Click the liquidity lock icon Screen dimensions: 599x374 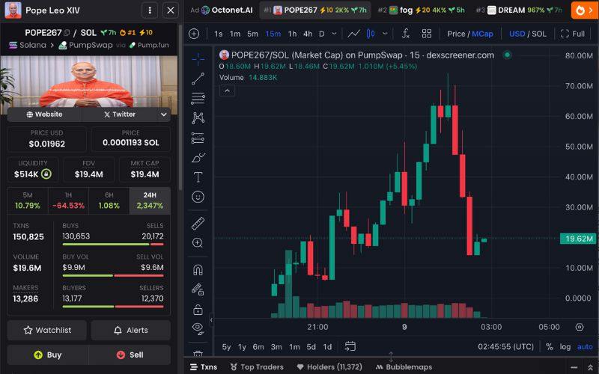46,174
